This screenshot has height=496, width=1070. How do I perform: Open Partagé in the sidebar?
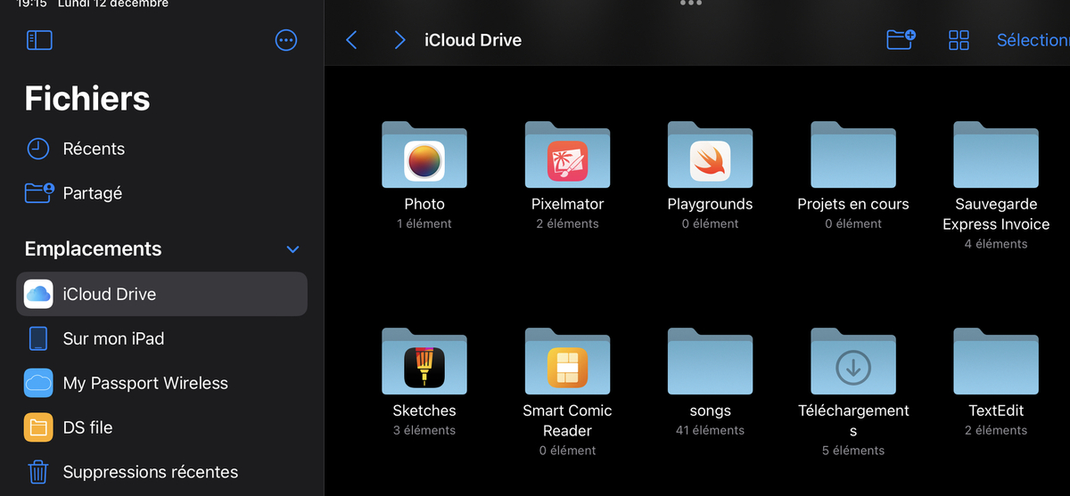click(162, 193)
